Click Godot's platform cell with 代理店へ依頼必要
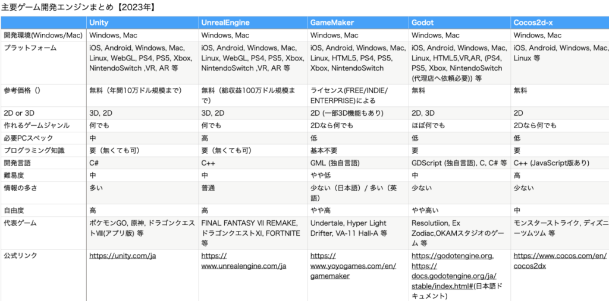This screenshot has width=609, height=301. (x=460, y=63)
